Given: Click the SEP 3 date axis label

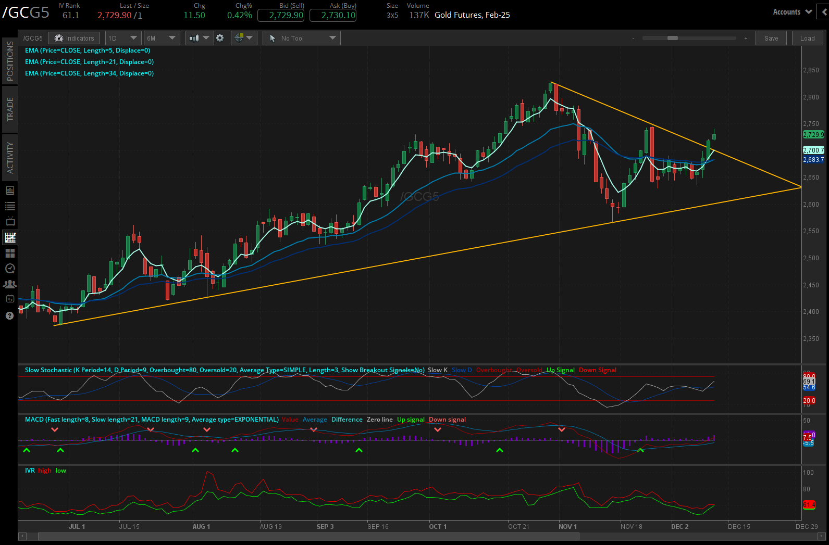Looking at the screenshot, I should [x=325, y=527].
